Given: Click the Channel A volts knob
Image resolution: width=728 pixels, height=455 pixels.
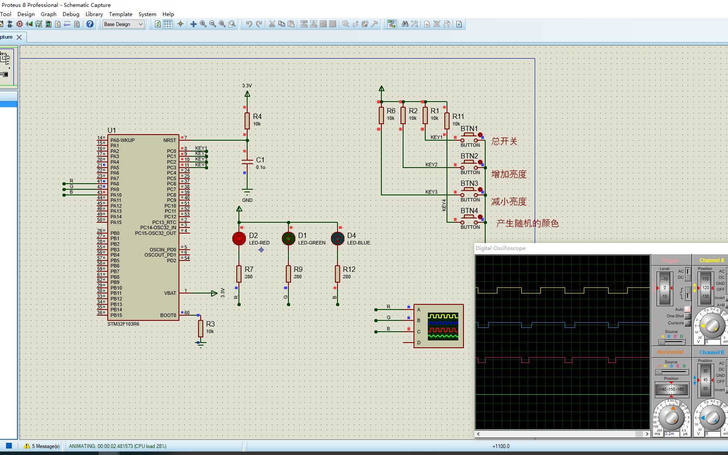Looking at the screenshot, I should [x=712, y=326].
